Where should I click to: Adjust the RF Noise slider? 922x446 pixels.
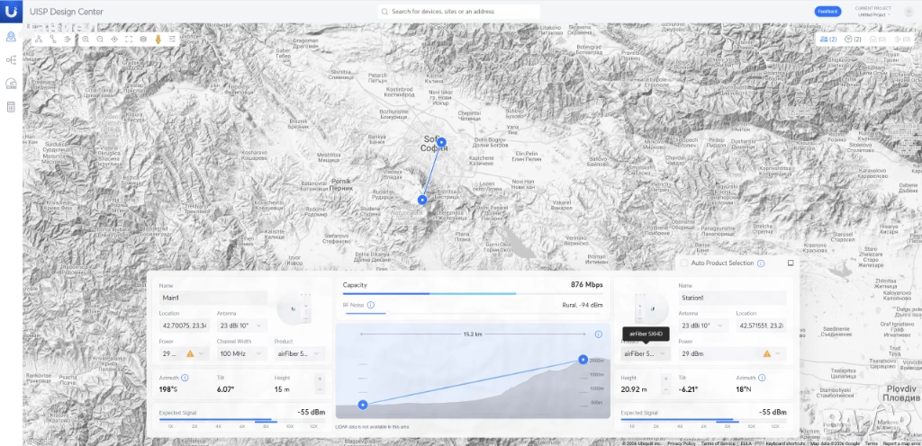[x=387, y=314]
